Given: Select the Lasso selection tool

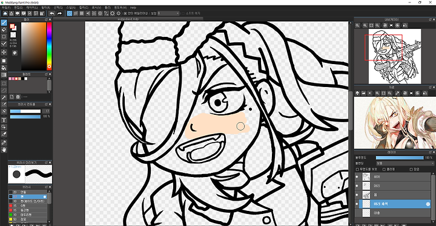Looking at the screenshot, I should (4, 90).
